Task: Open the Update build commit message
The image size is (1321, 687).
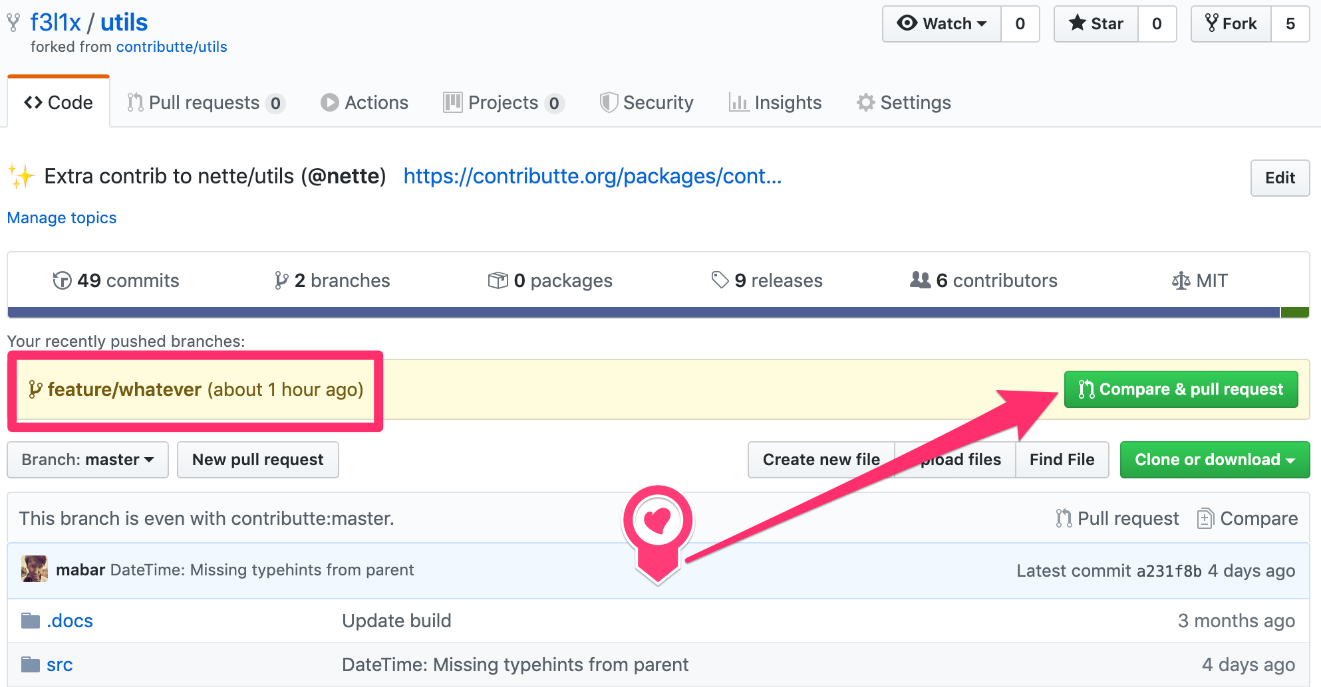Action: (396, 621)
